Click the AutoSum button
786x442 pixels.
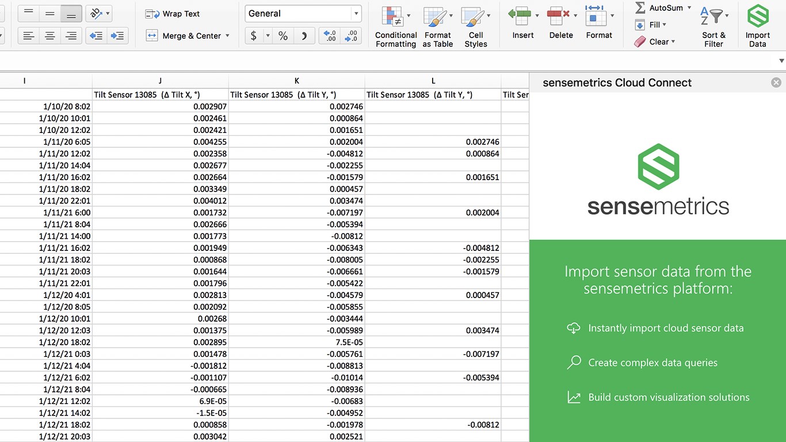point(658,8)
